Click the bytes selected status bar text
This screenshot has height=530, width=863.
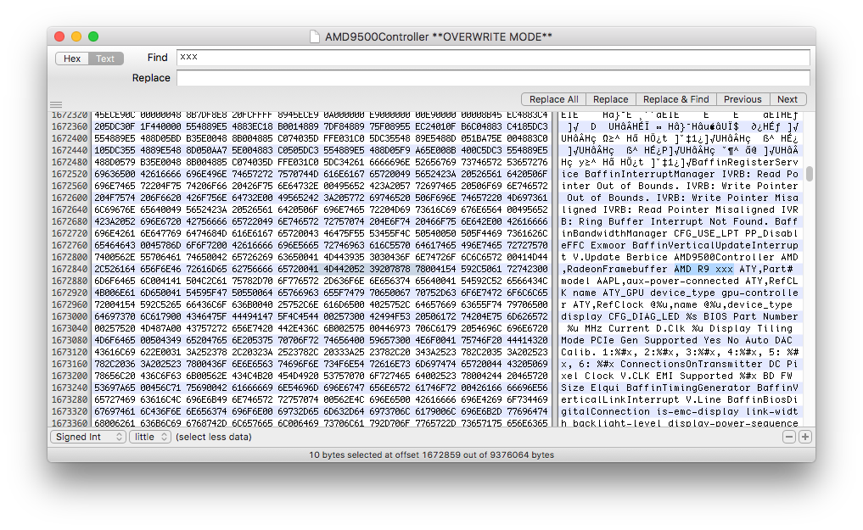pyautogui.click(x=431, y=455)
